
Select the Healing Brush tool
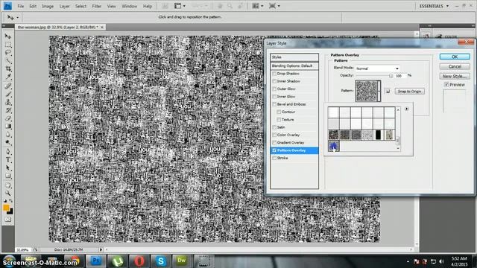[8, 86]
